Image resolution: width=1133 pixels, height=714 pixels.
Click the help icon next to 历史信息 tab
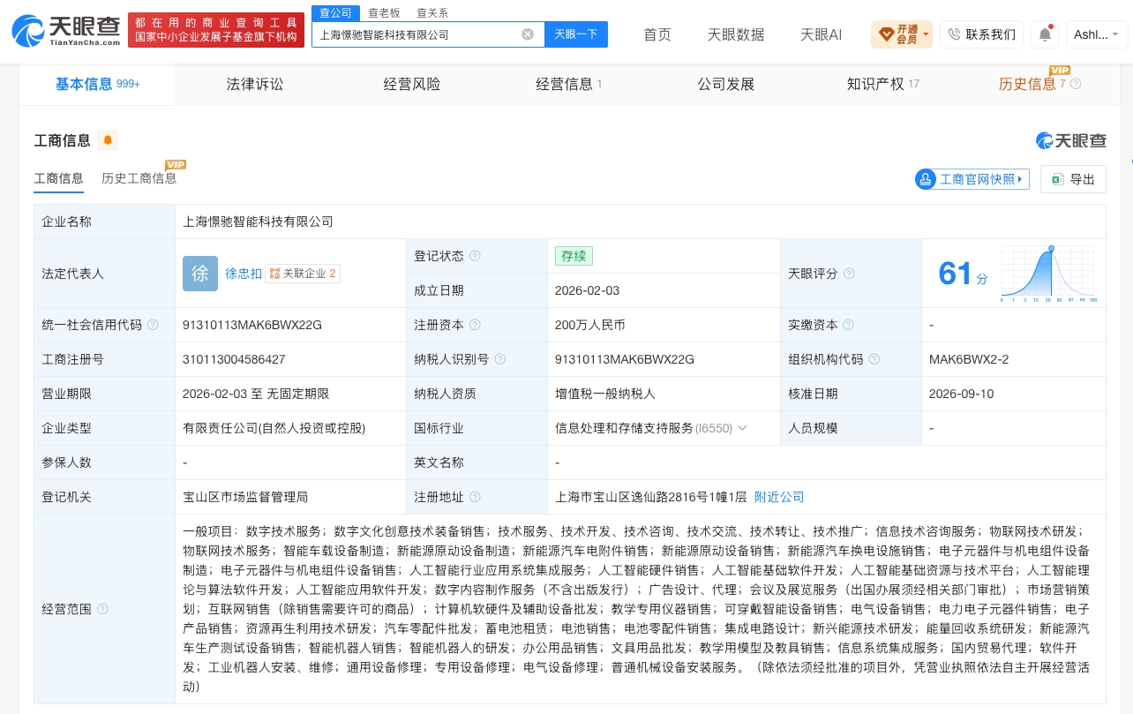tap(1076, 84)
